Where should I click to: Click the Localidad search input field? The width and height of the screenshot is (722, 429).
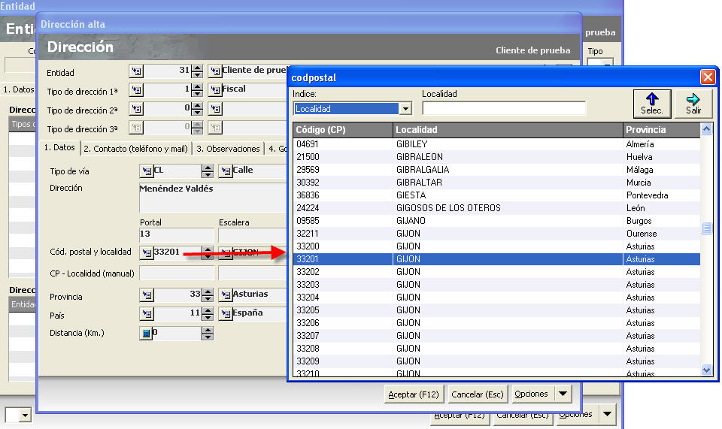pos(503,109)
